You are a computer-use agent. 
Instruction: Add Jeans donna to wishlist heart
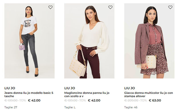point(50,7)
